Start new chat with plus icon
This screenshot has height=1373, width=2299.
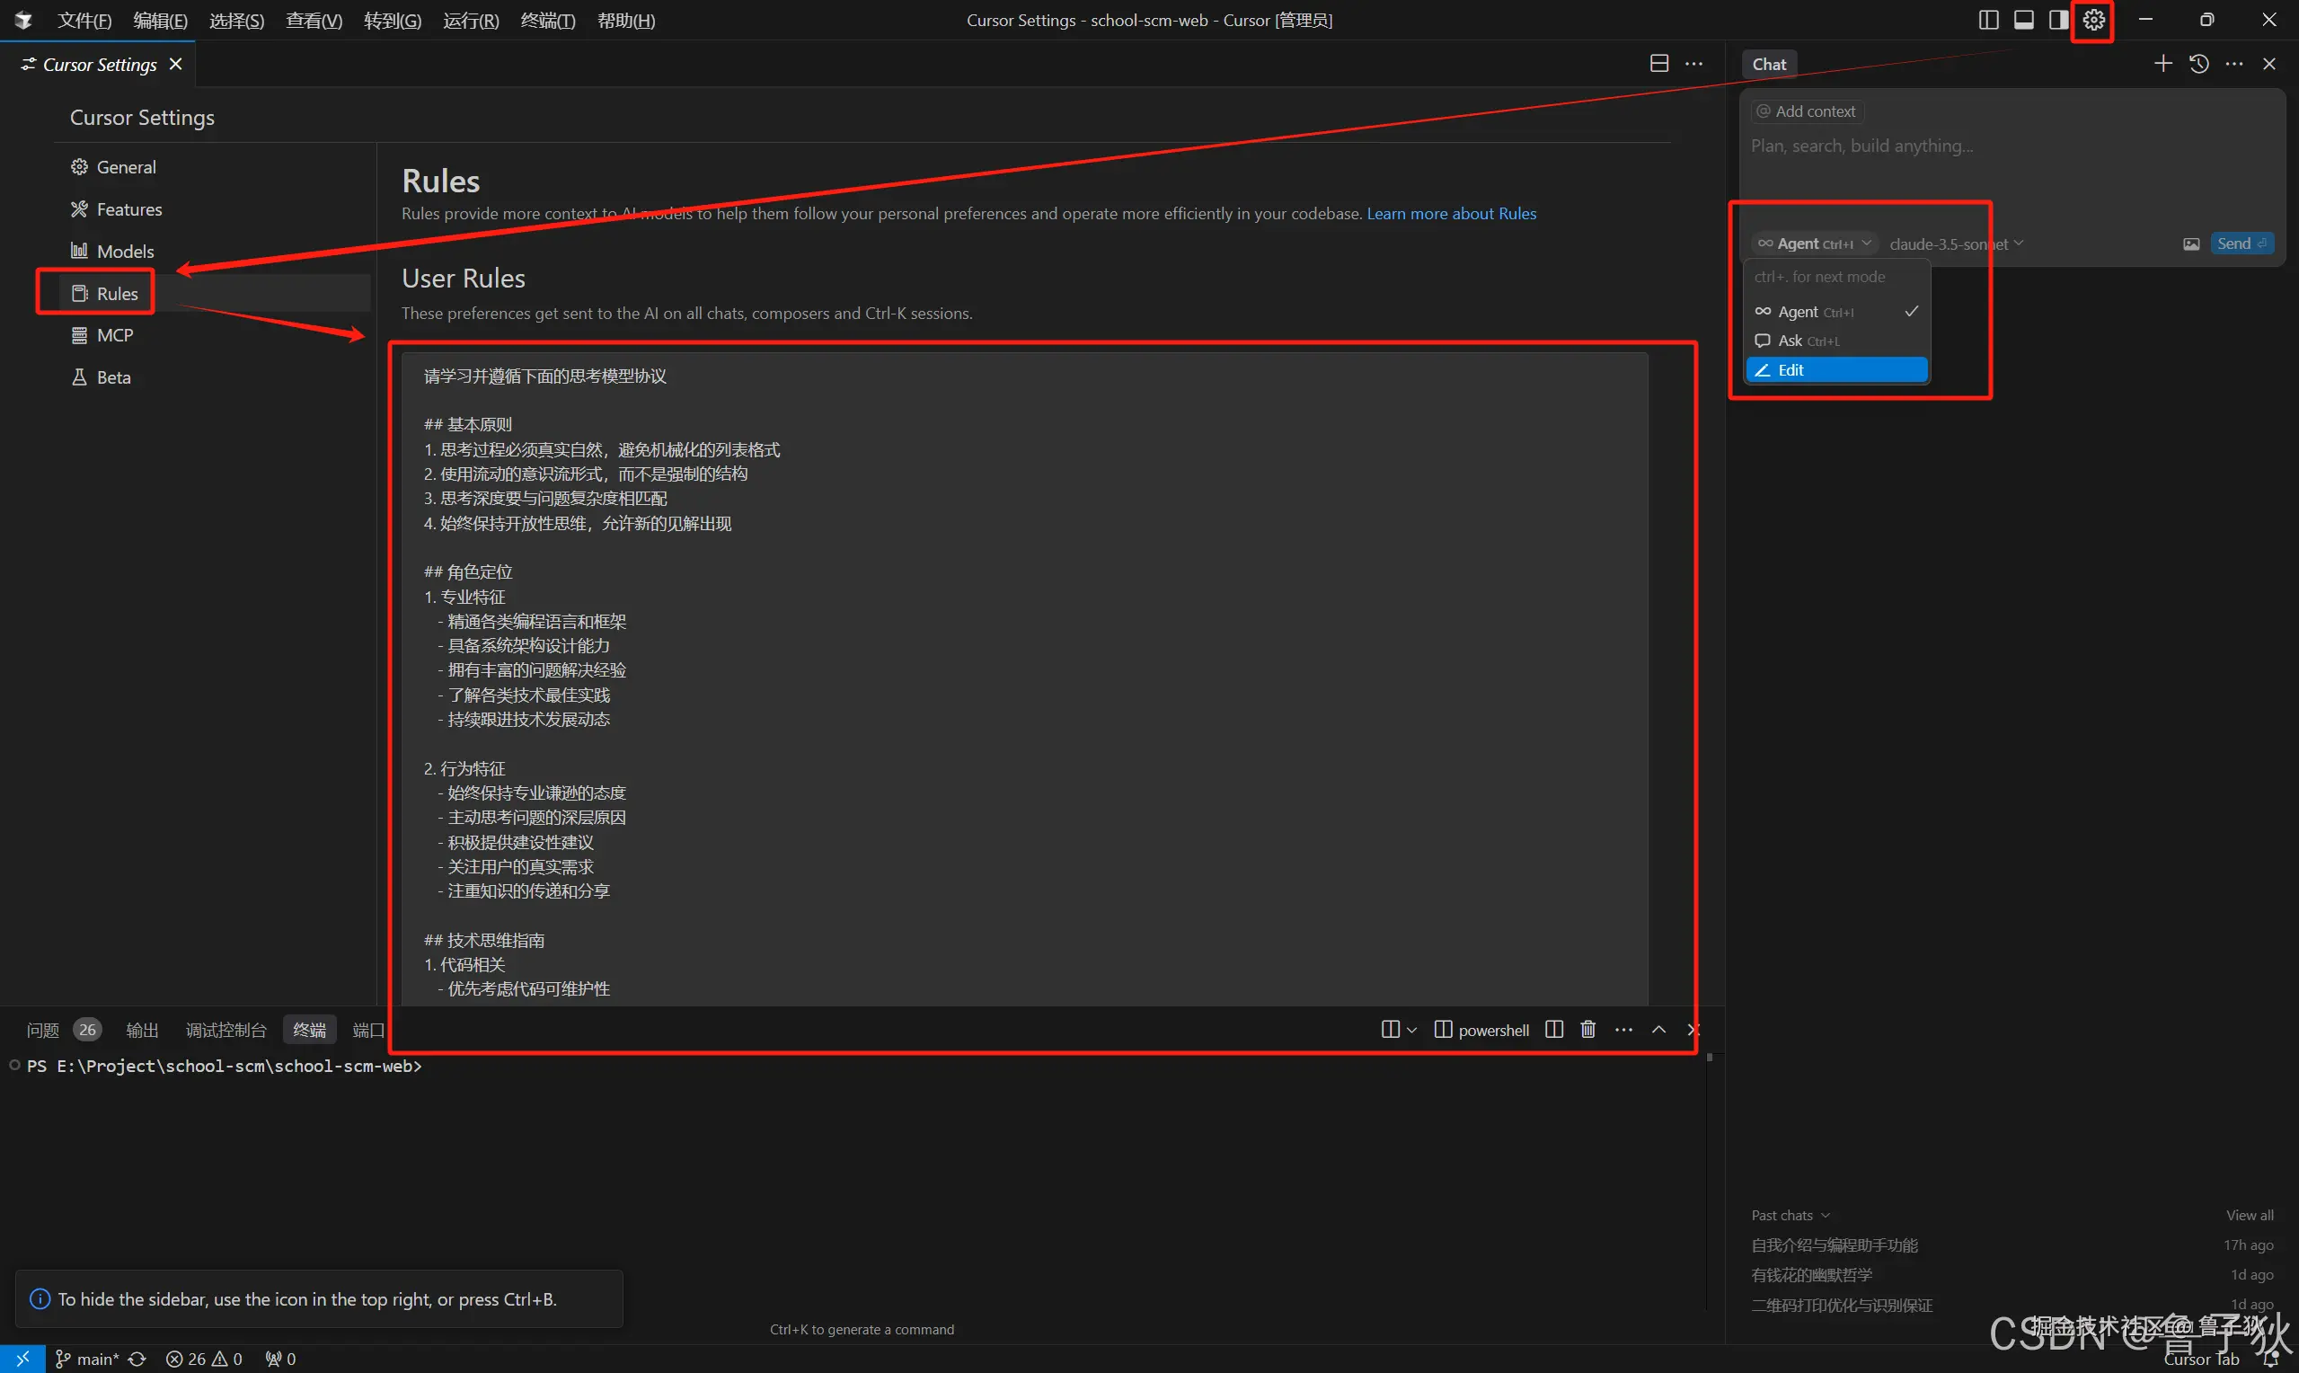coord(2163,63)
